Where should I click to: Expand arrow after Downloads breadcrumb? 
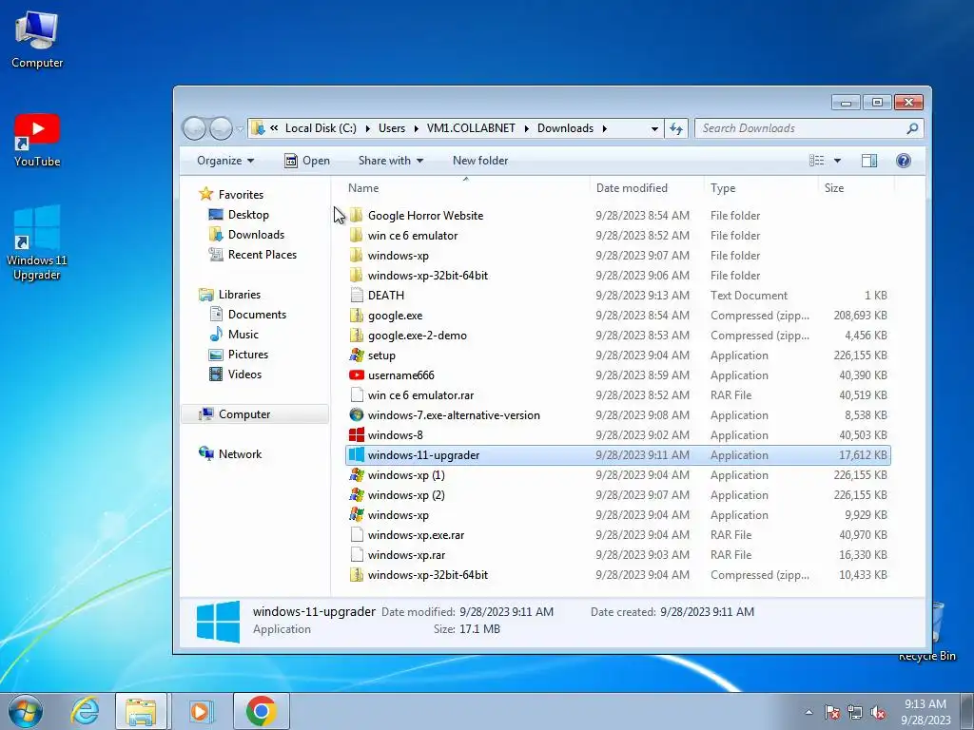(x=604, y=128)
